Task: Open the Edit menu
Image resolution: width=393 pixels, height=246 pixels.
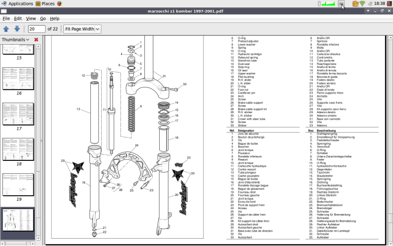Action: coord(18,19)
